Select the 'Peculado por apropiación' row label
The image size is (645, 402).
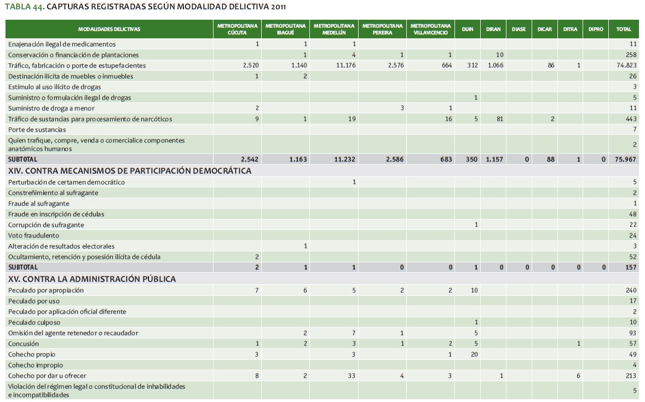46,290
